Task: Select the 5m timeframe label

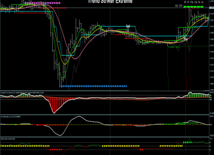Action: coord(199,2)
